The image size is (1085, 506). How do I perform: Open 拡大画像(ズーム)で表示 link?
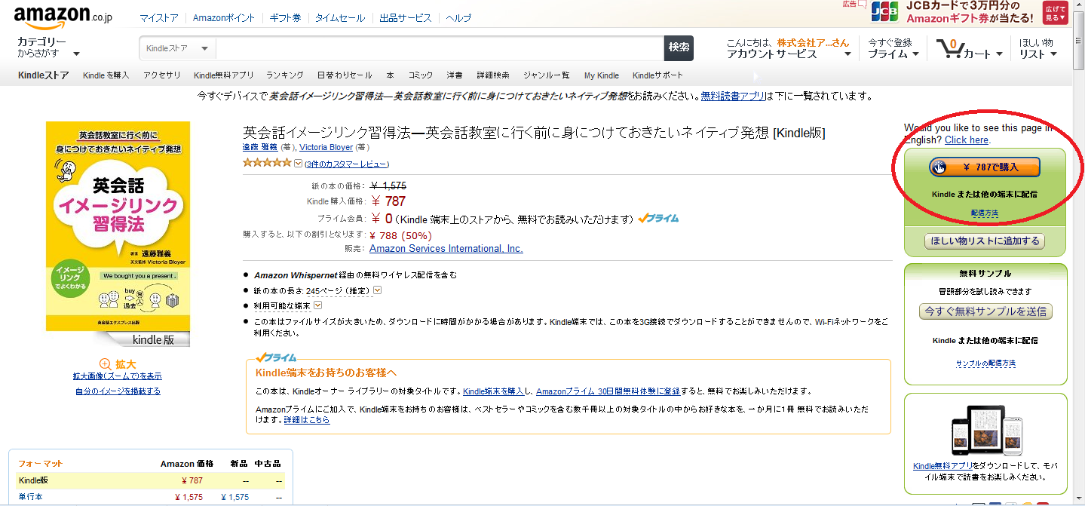point(117,376)
